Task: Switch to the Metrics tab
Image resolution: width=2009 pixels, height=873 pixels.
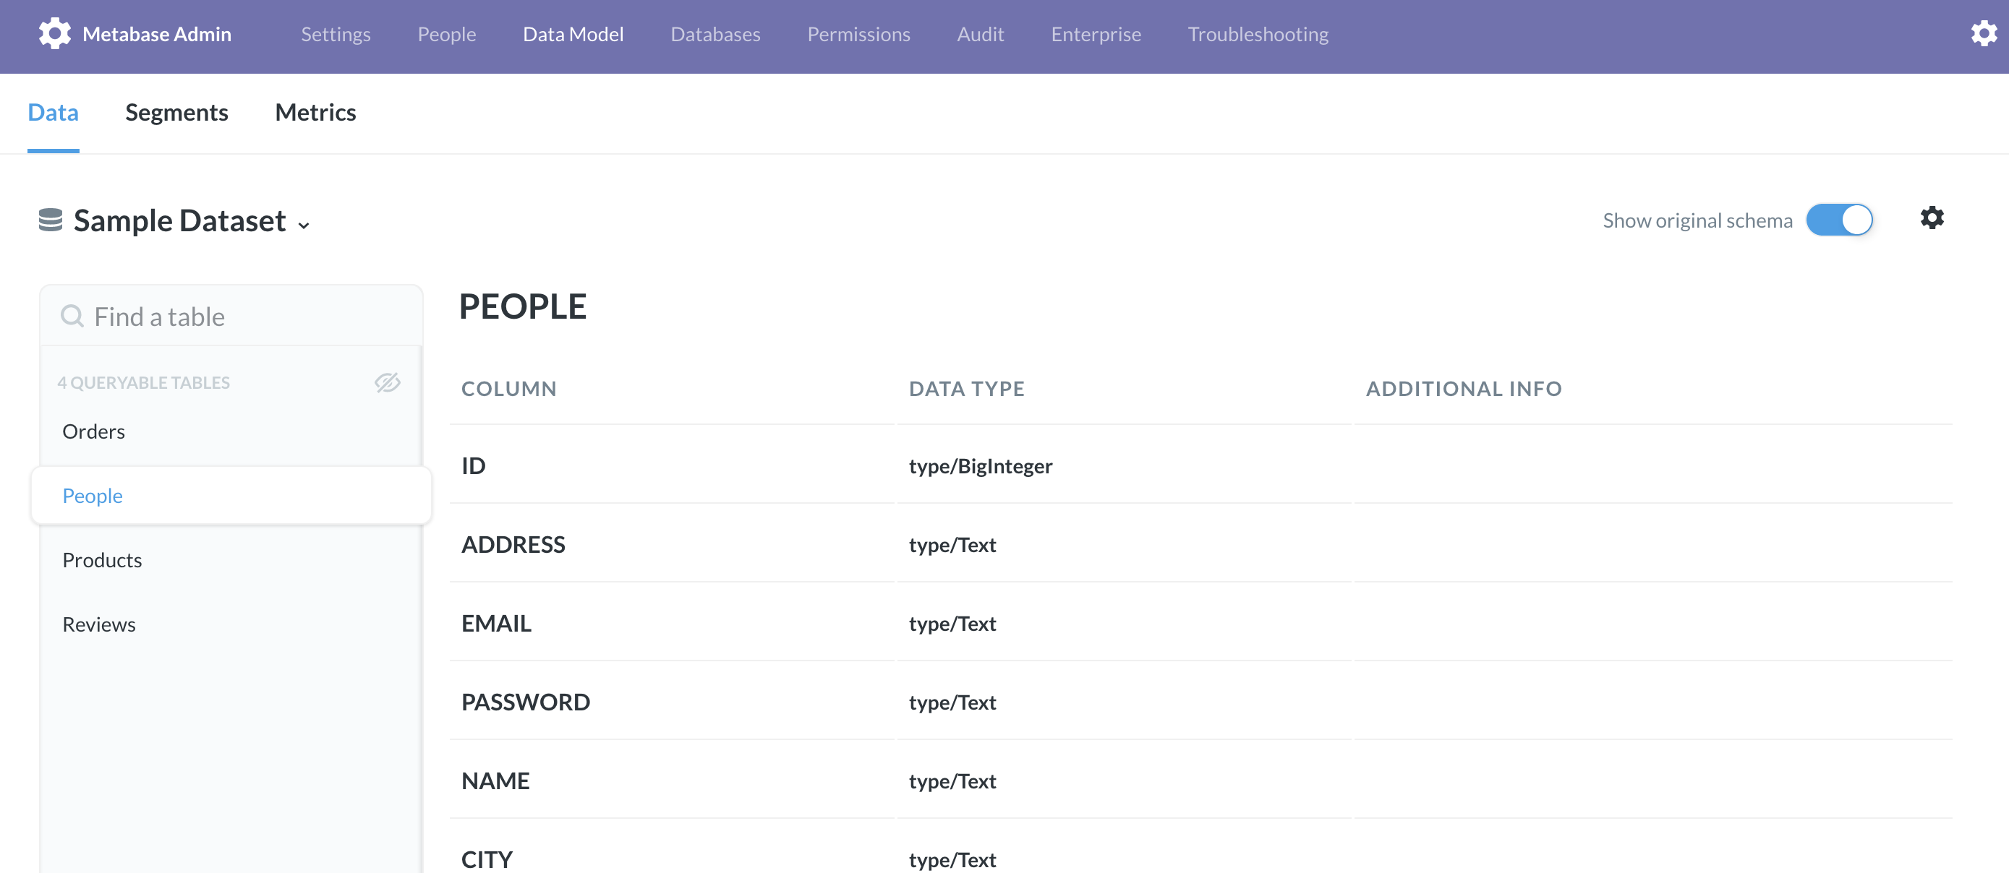Action: click(315, 113)
